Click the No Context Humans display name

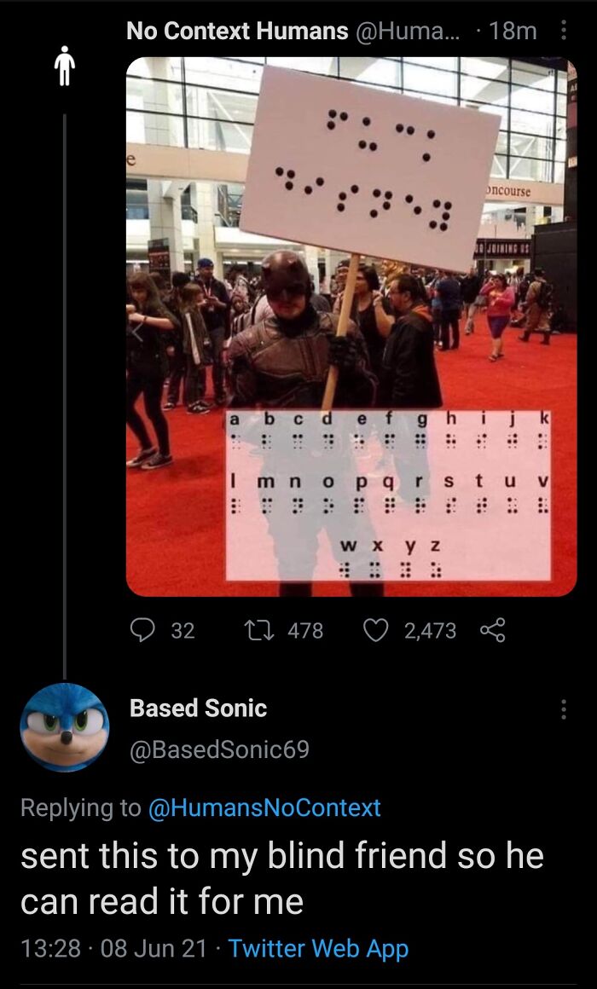click(x=237, y=31)
